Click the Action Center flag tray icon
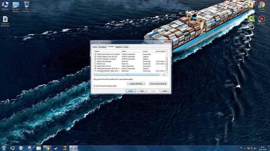 (248, 148)
